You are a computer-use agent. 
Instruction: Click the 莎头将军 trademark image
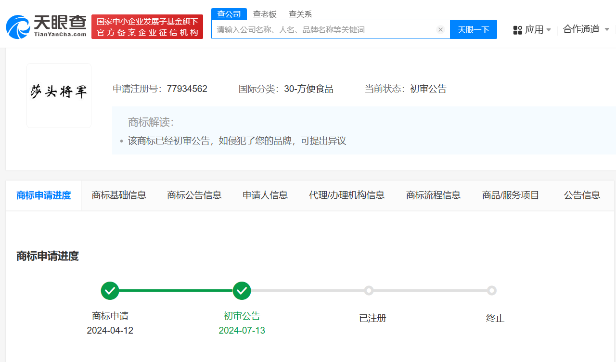(59, 95)
